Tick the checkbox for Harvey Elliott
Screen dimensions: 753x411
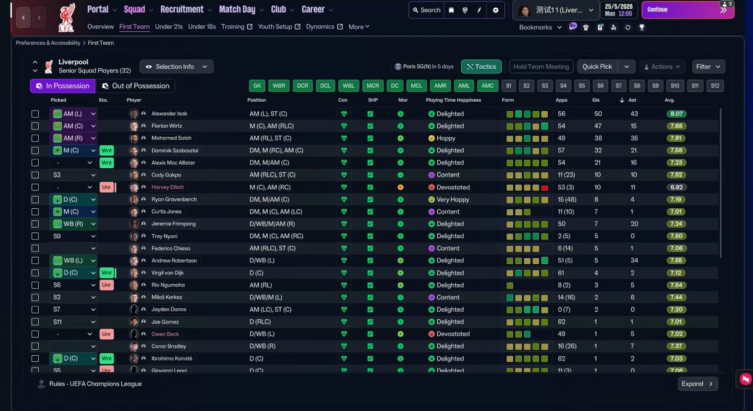click(35, 187)
